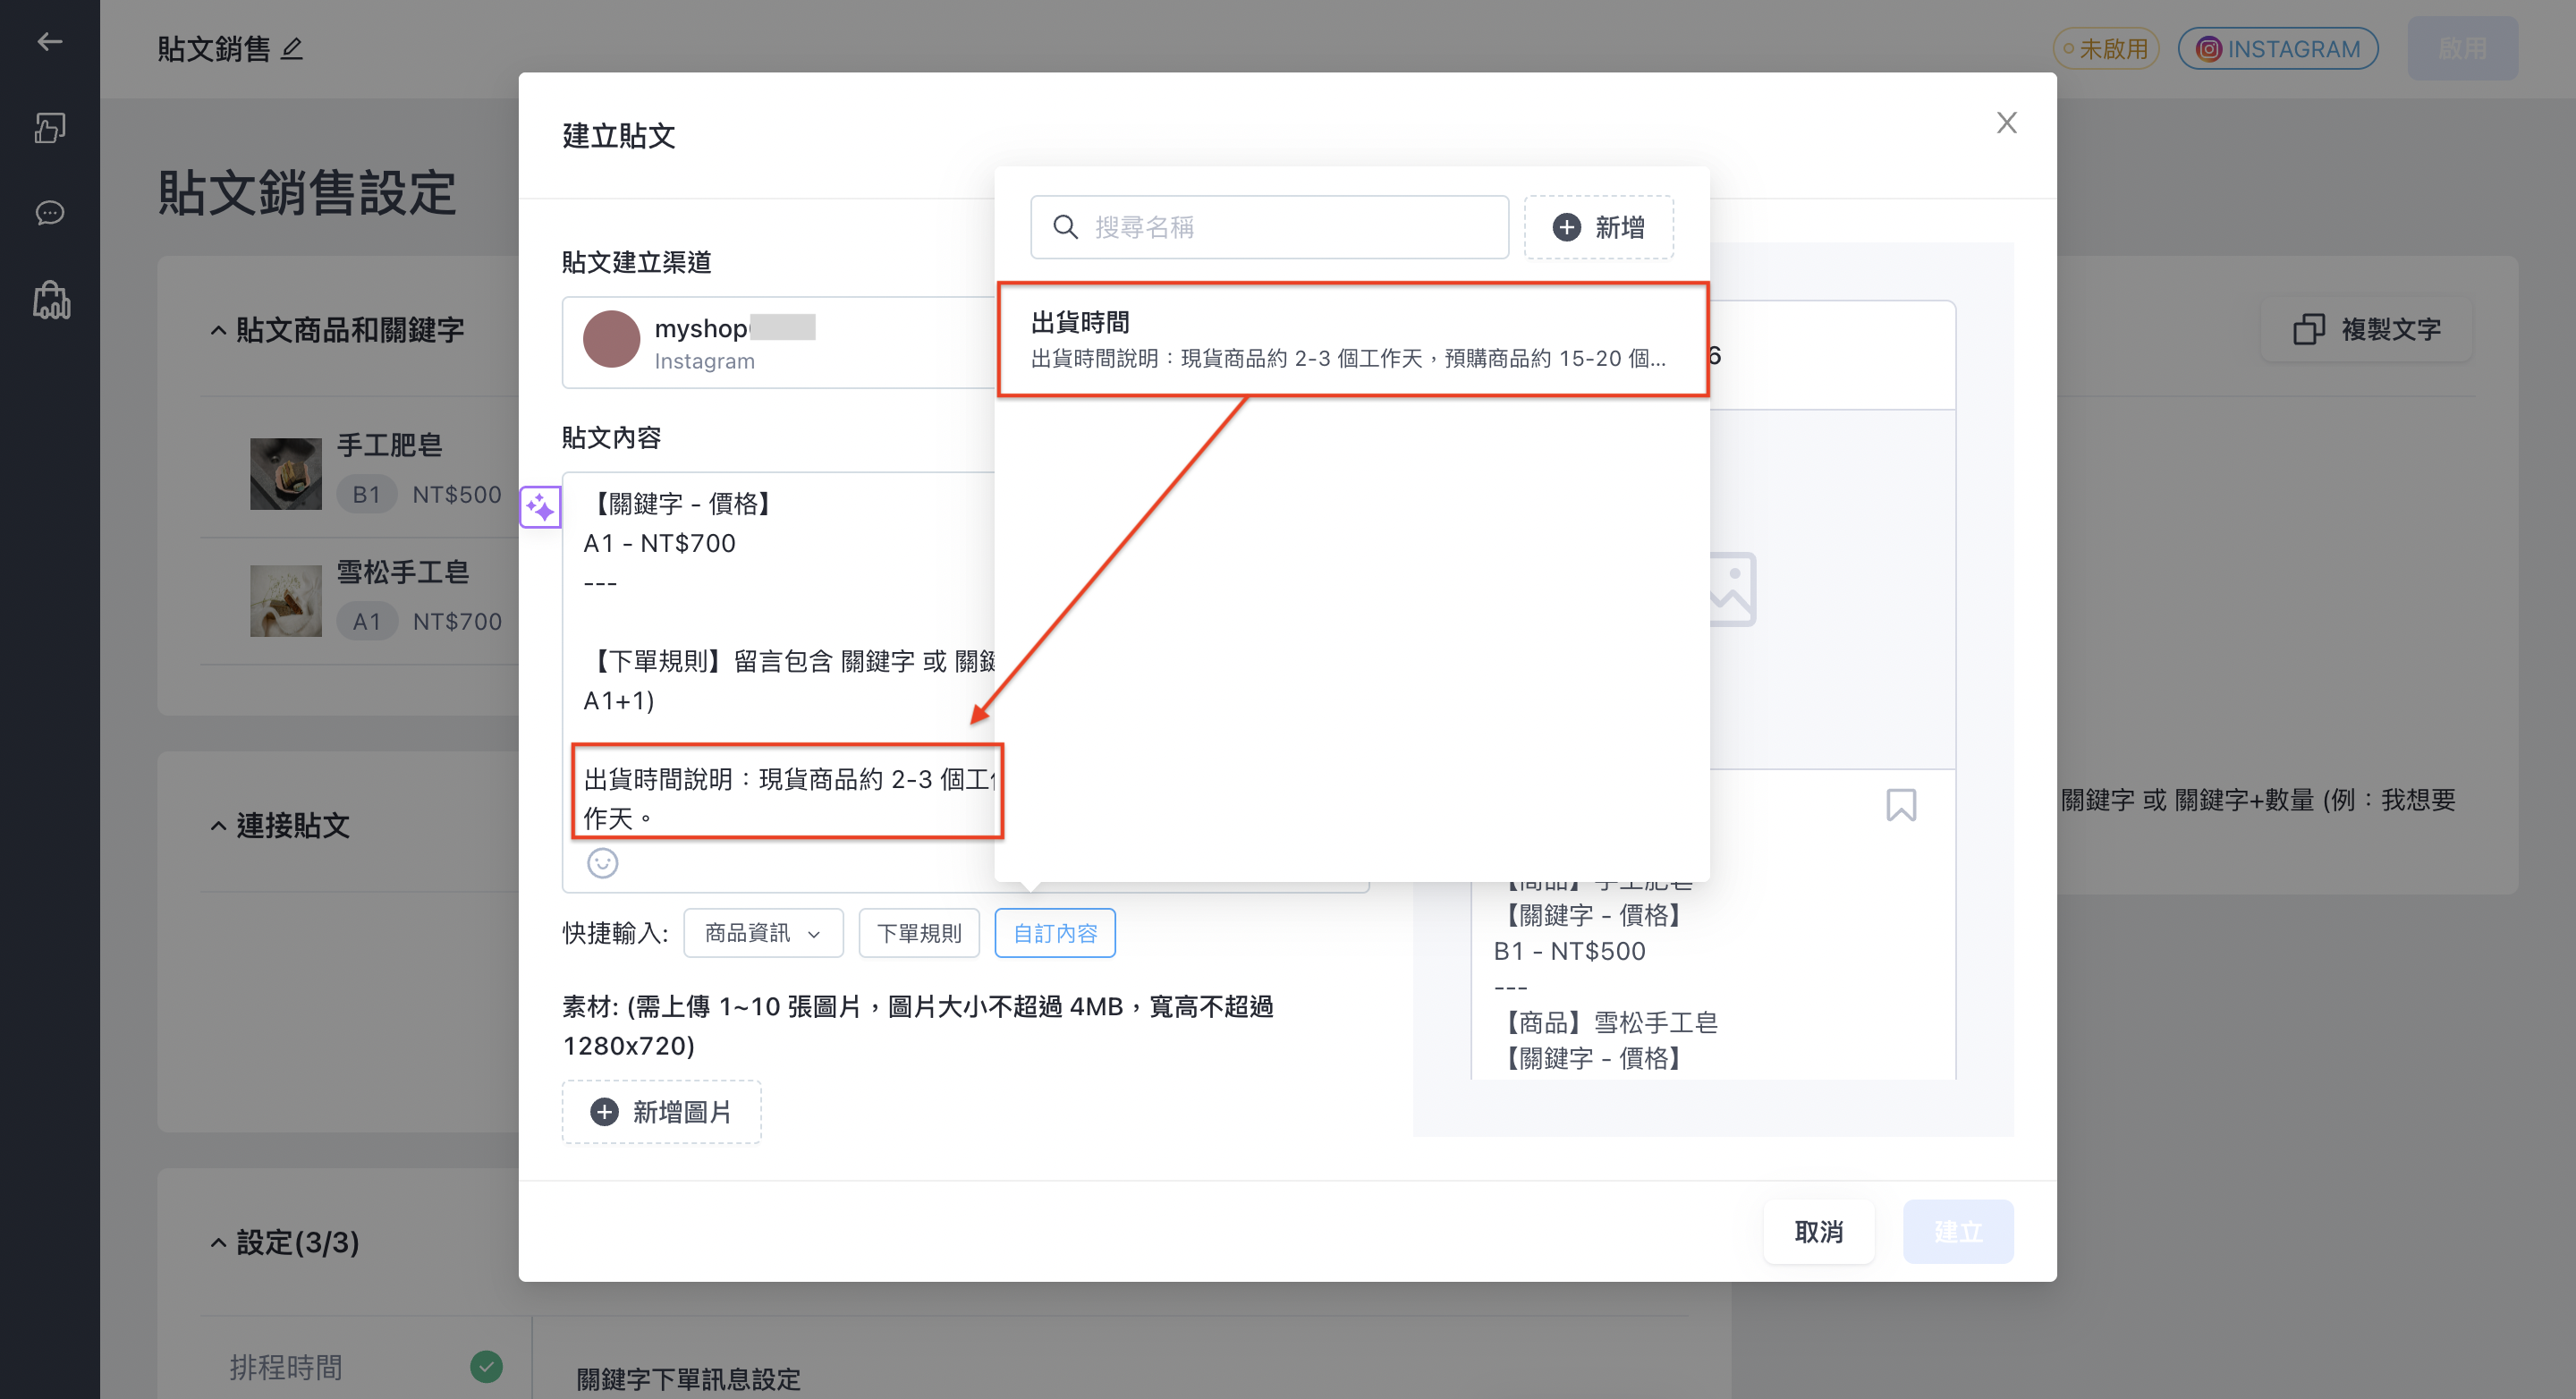
Task: Click the pencil icon beside 貼文銷售
Action: 292,48
